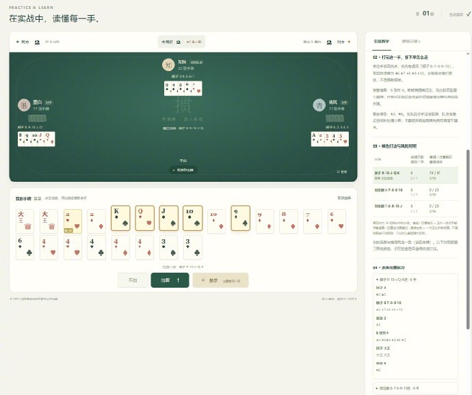The image size is (472, 395).
Task: View 青岚's played A-2-3-4-5 straight
Action: [x=330, y=139]
